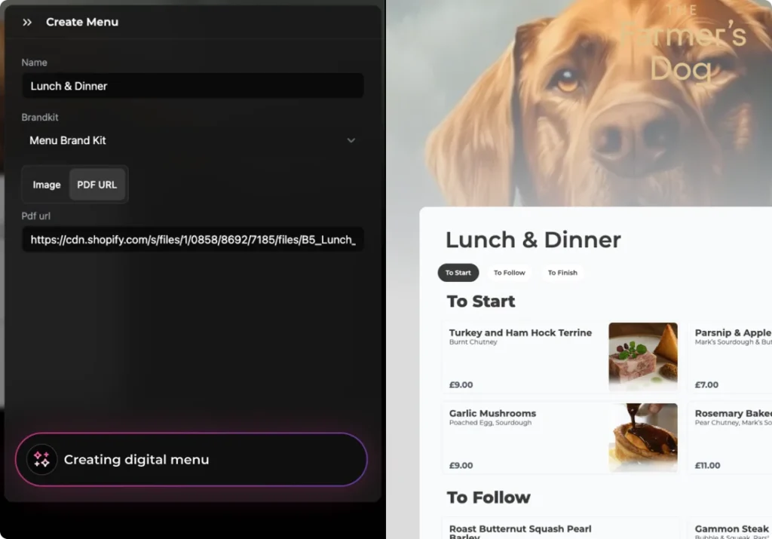Viewport: 772px width, 539px height.
Task: Expand Brandkit list using the chevron arrow
Action: 351,140
